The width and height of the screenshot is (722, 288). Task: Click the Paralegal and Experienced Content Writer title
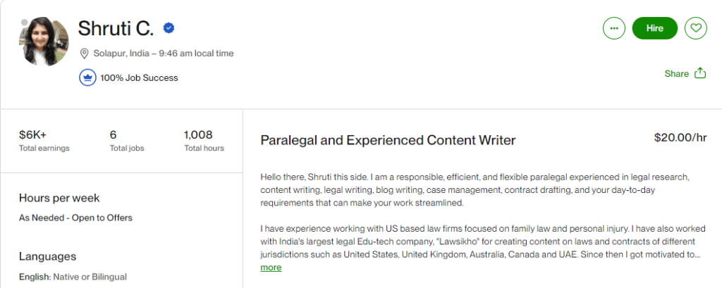point(388,140)
